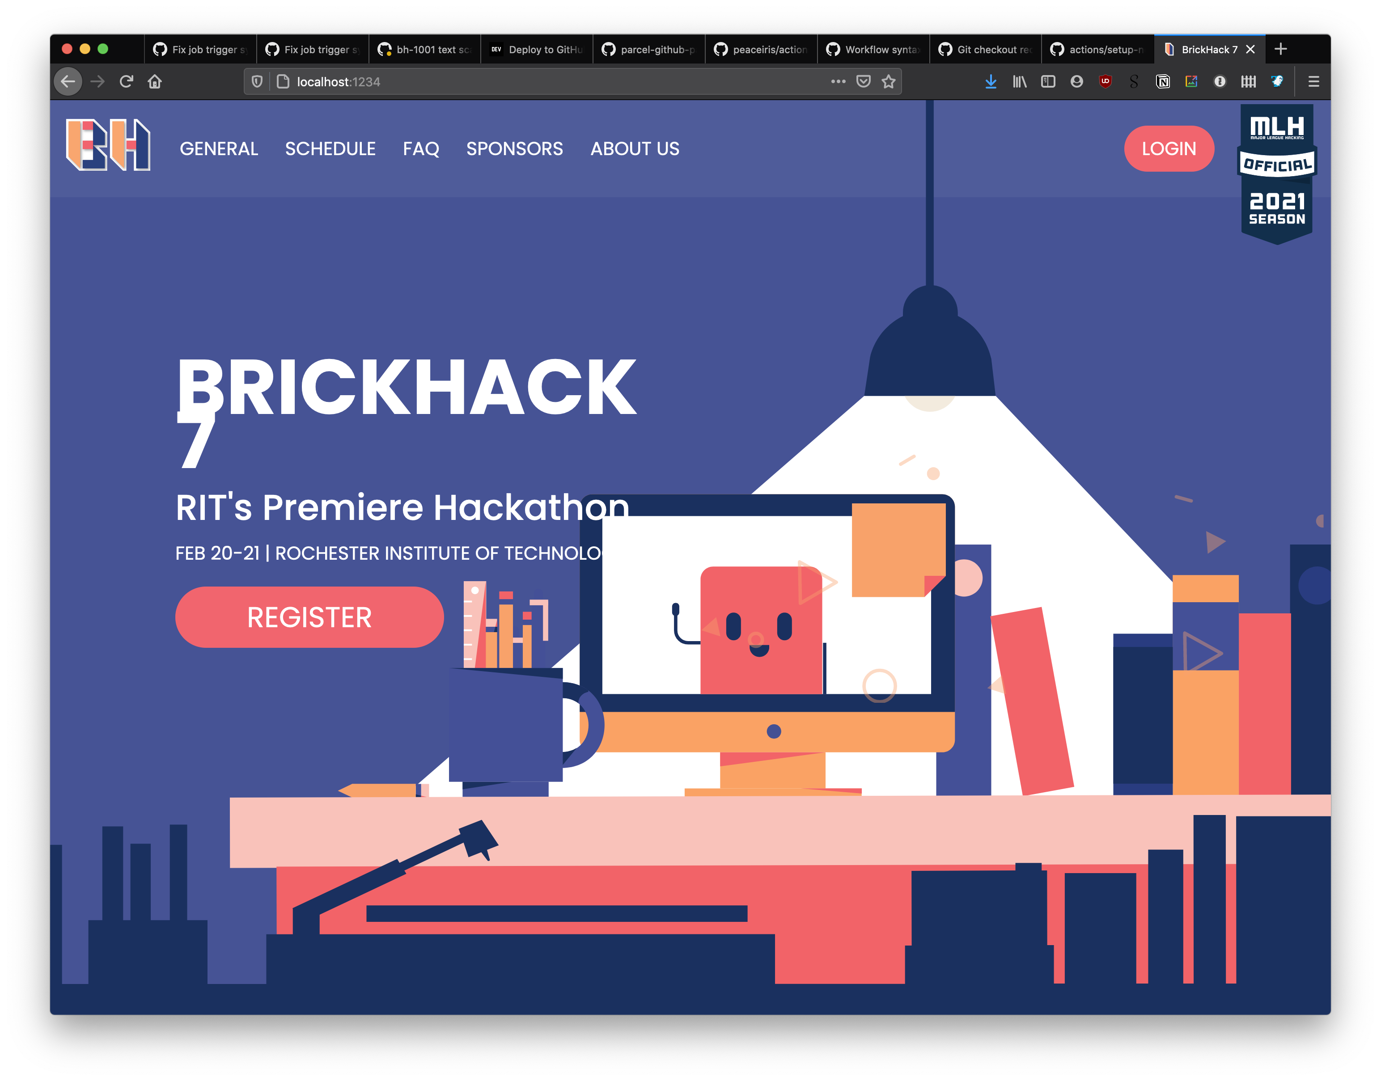Open a new browser tab
Screen dimensions: 1381x1081
click(x=1280, y=49)
